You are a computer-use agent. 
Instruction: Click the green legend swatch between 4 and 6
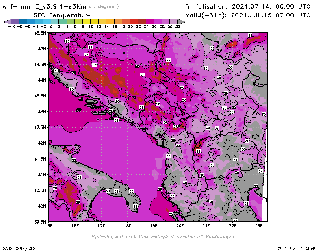pyautogui.click(x=70, y=22)
